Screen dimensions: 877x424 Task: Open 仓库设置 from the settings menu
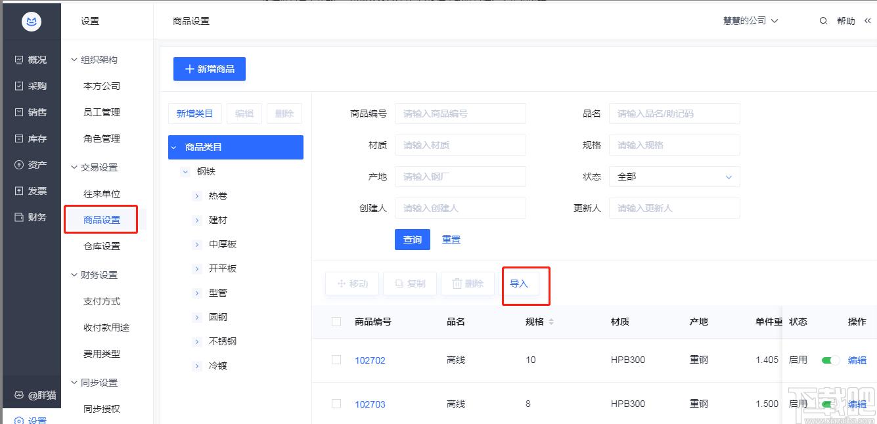click(x=102, y=246)
